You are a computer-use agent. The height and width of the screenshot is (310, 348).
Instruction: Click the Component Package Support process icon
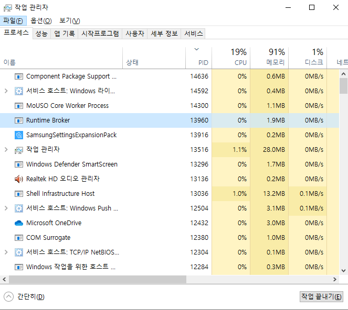[19, 76]
